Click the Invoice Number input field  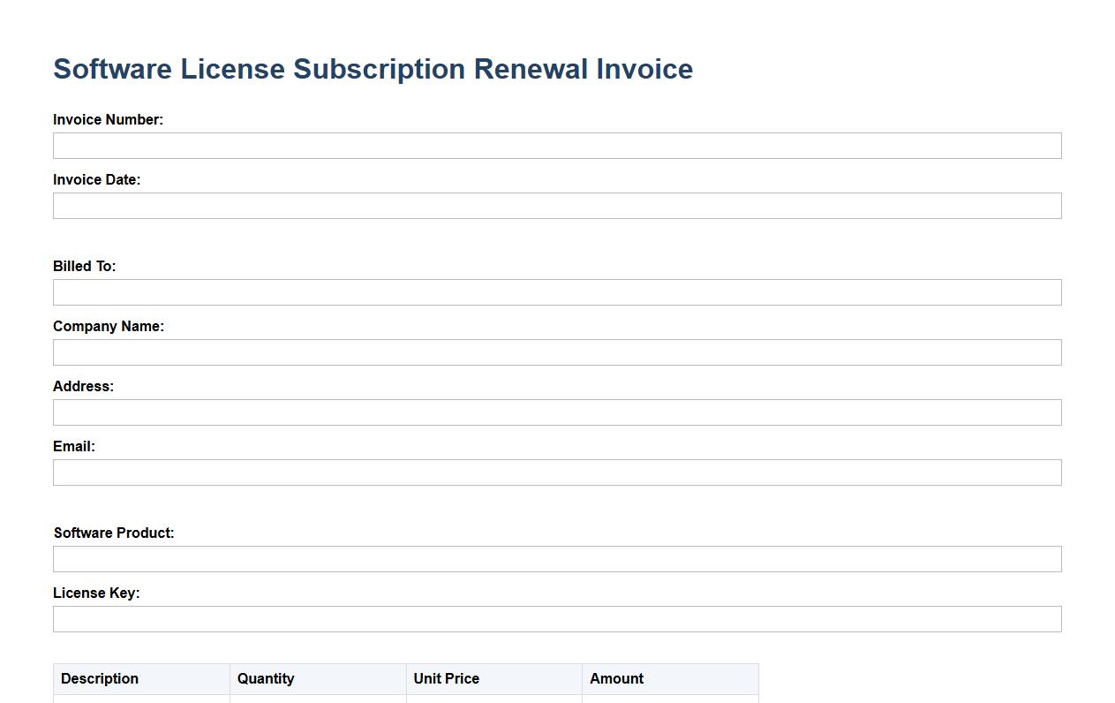click(557, 146)
